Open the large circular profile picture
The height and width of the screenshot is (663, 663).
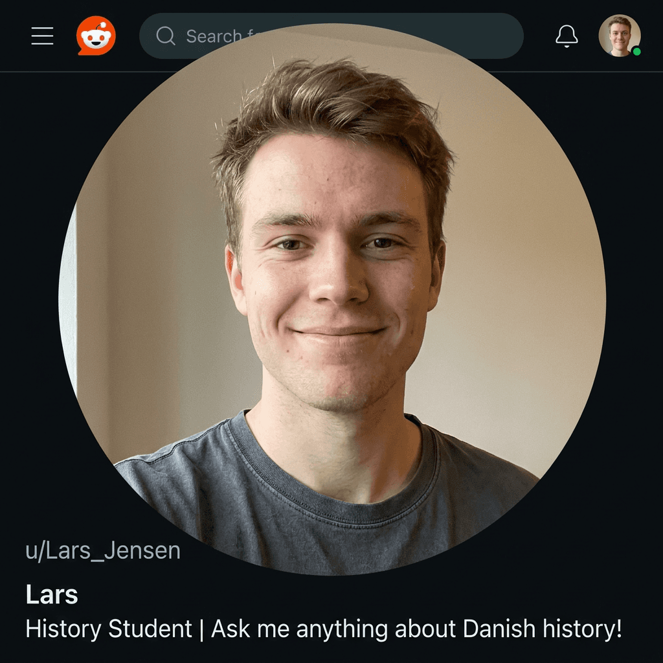click(332, 299)
